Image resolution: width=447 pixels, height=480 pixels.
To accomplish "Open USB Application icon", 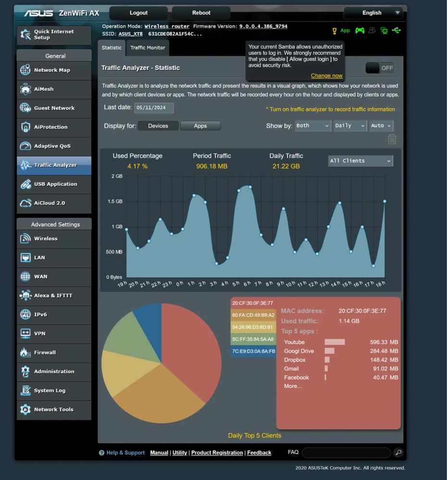I will click(x=25, y=184).
